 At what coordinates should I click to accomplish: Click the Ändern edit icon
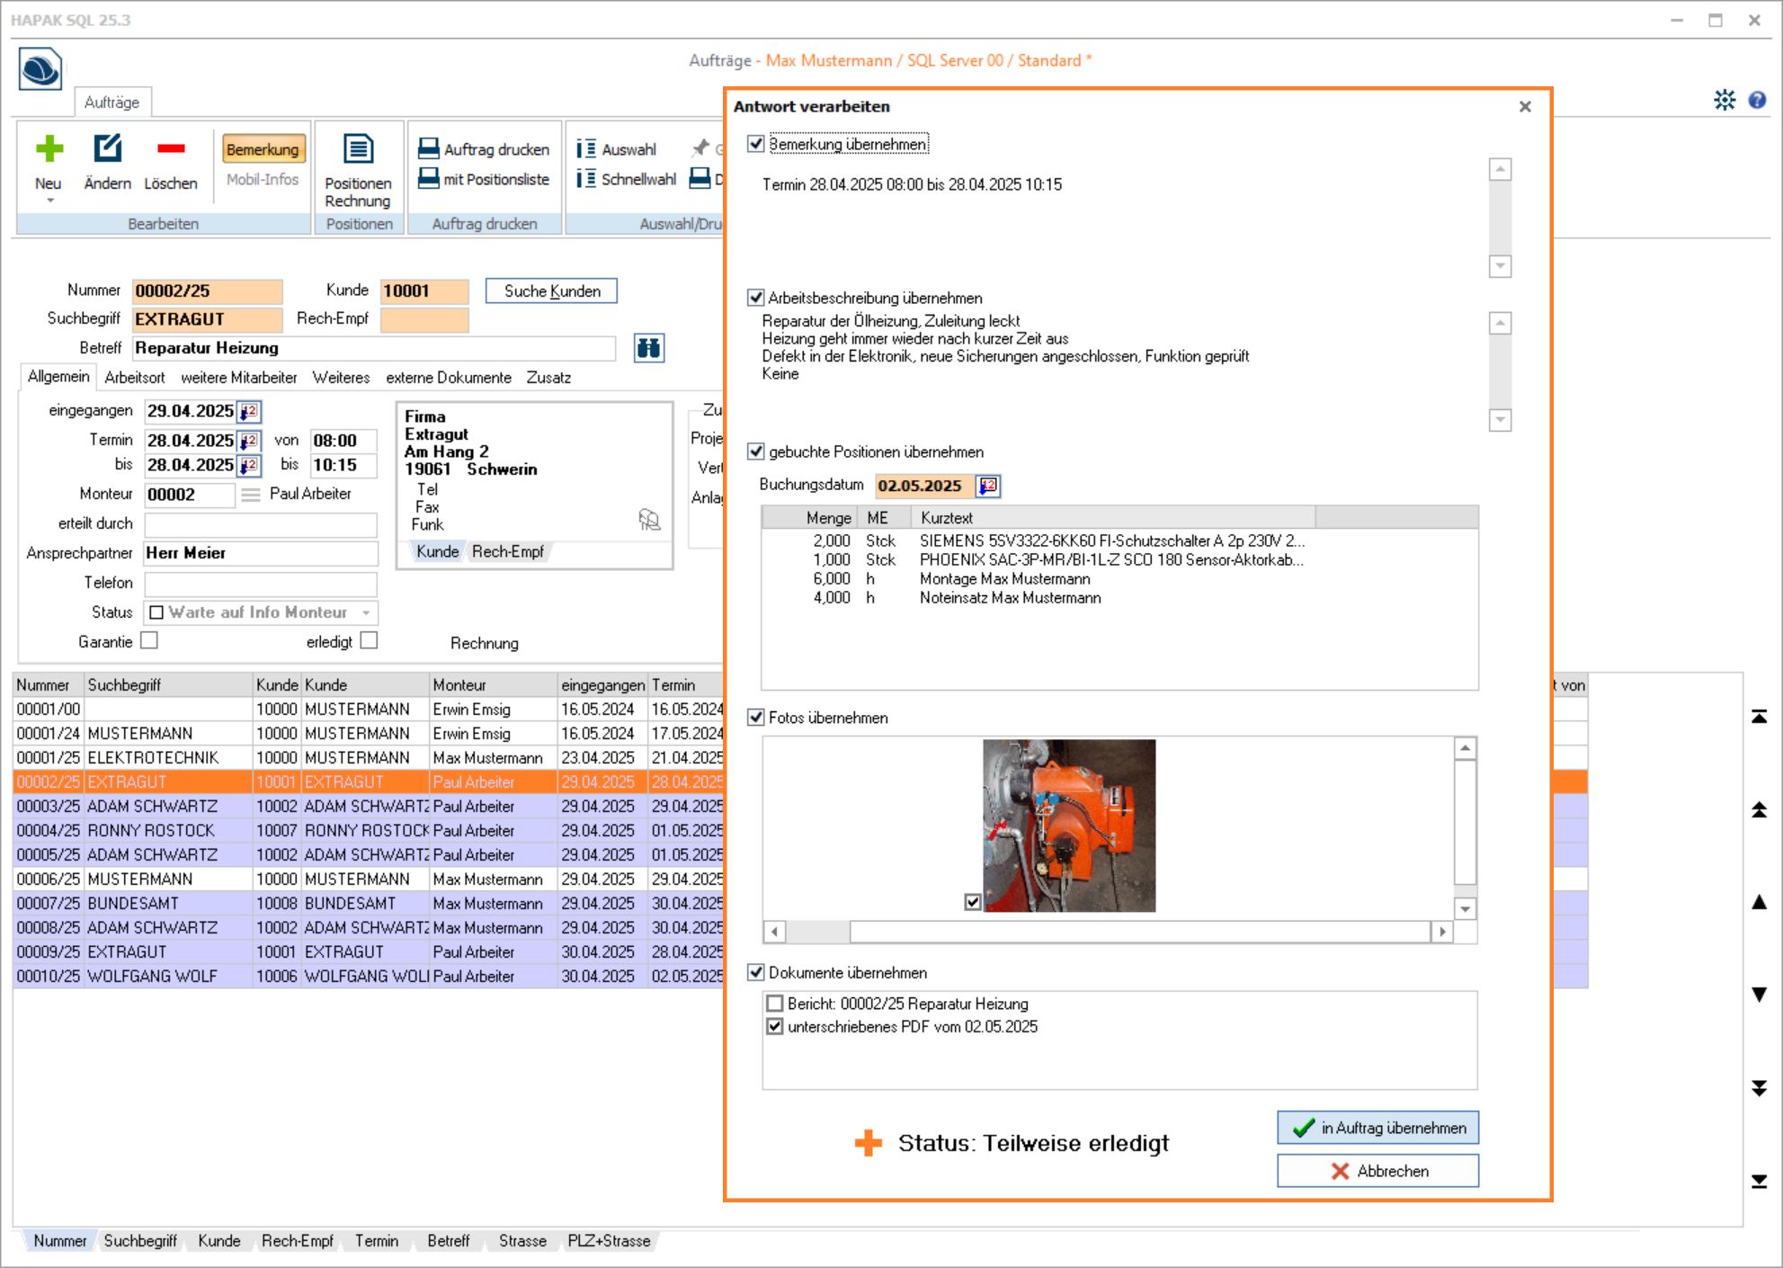(x=107, y=149)
